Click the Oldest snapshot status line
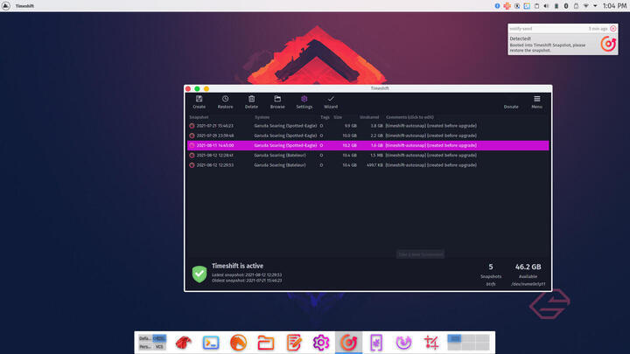 coord(247,281)
